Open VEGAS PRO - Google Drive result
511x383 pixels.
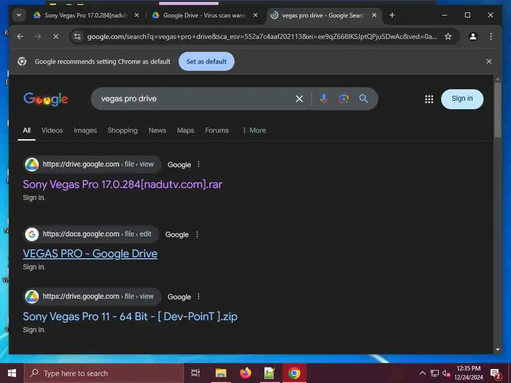[90, 254]
